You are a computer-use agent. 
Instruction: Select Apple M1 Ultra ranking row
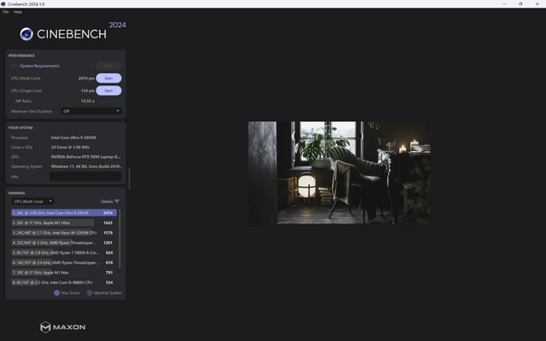(64, 223)
